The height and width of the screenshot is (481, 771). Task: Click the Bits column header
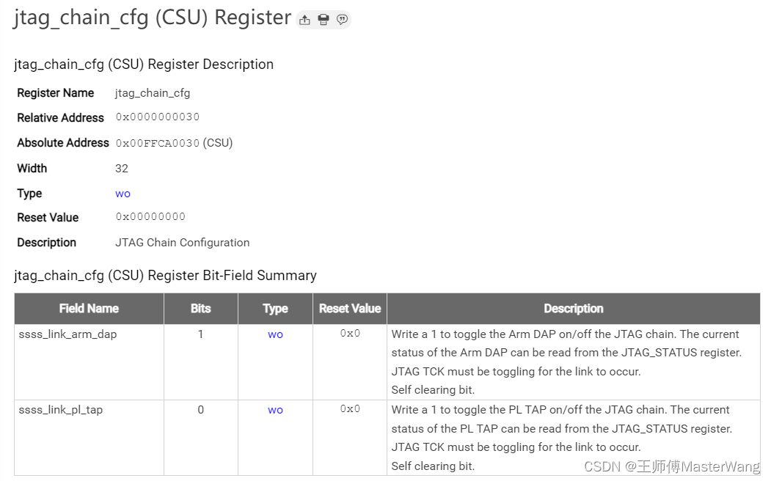point(200,308)
